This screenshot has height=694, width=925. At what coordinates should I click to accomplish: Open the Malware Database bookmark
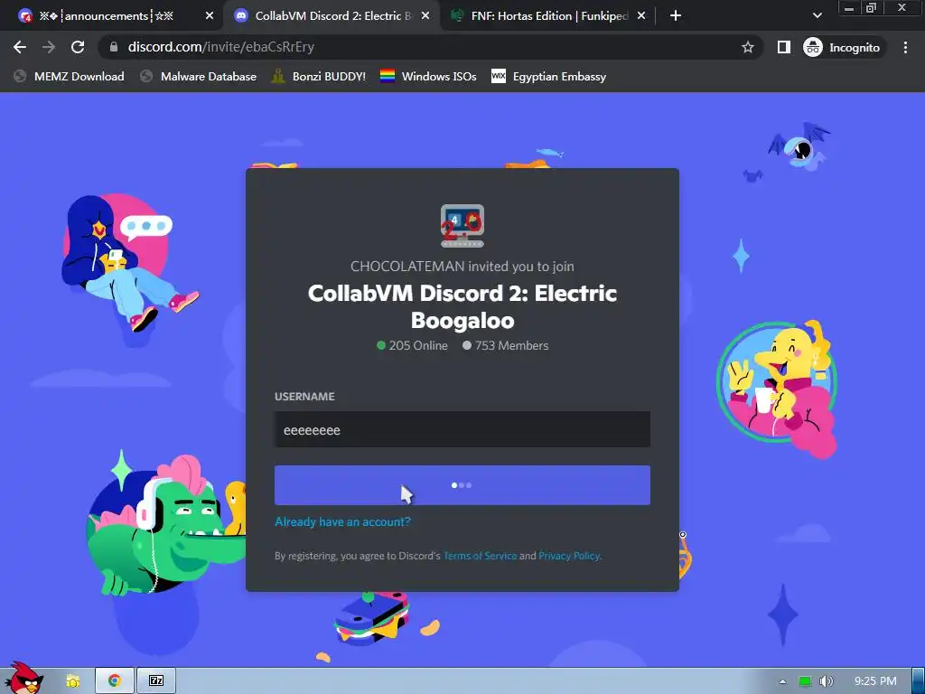(199, 76)
